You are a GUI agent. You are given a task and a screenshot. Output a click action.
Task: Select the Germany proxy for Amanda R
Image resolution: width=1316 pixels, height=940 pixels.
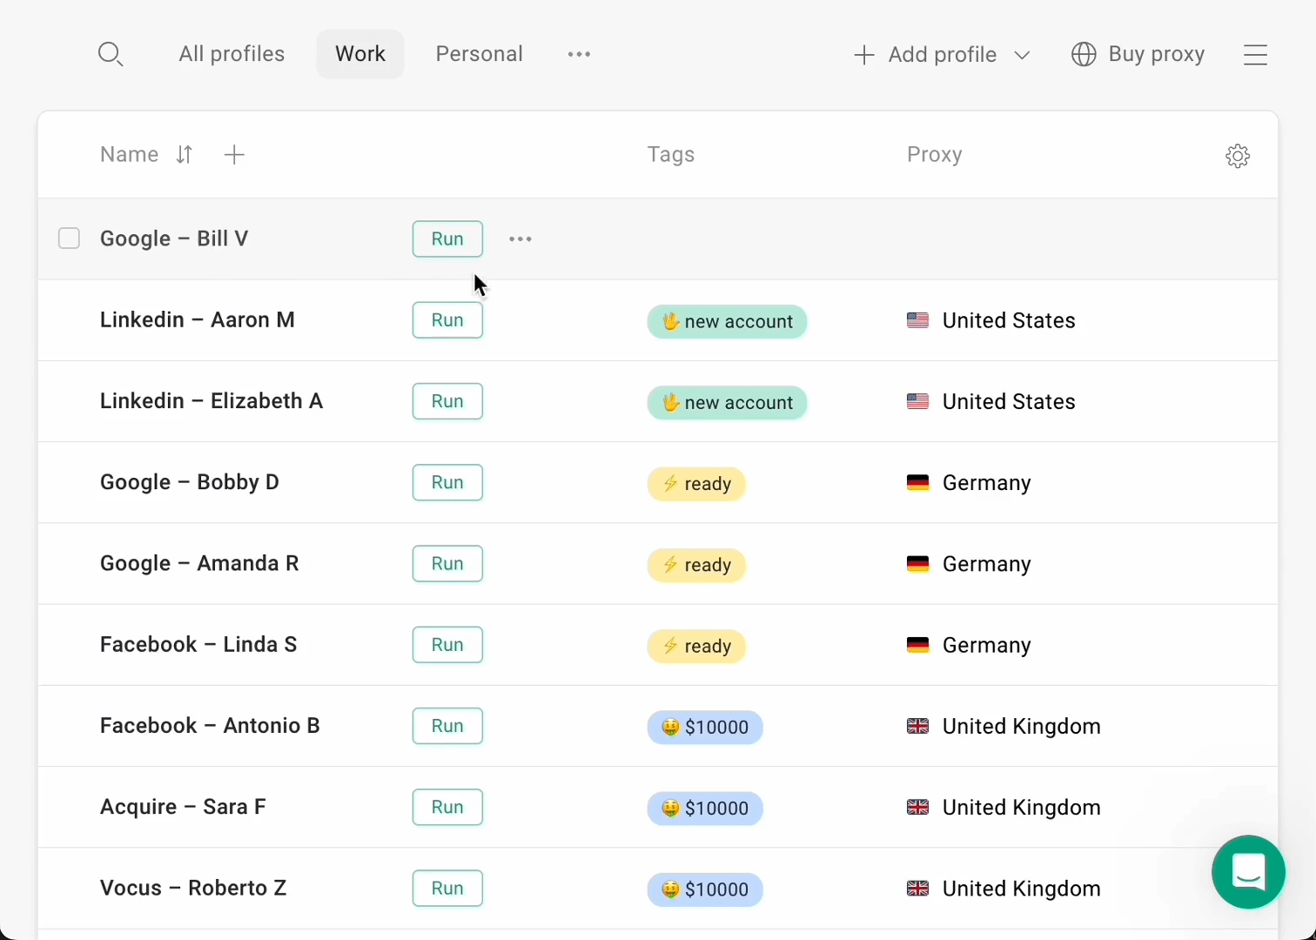[969, 564]
